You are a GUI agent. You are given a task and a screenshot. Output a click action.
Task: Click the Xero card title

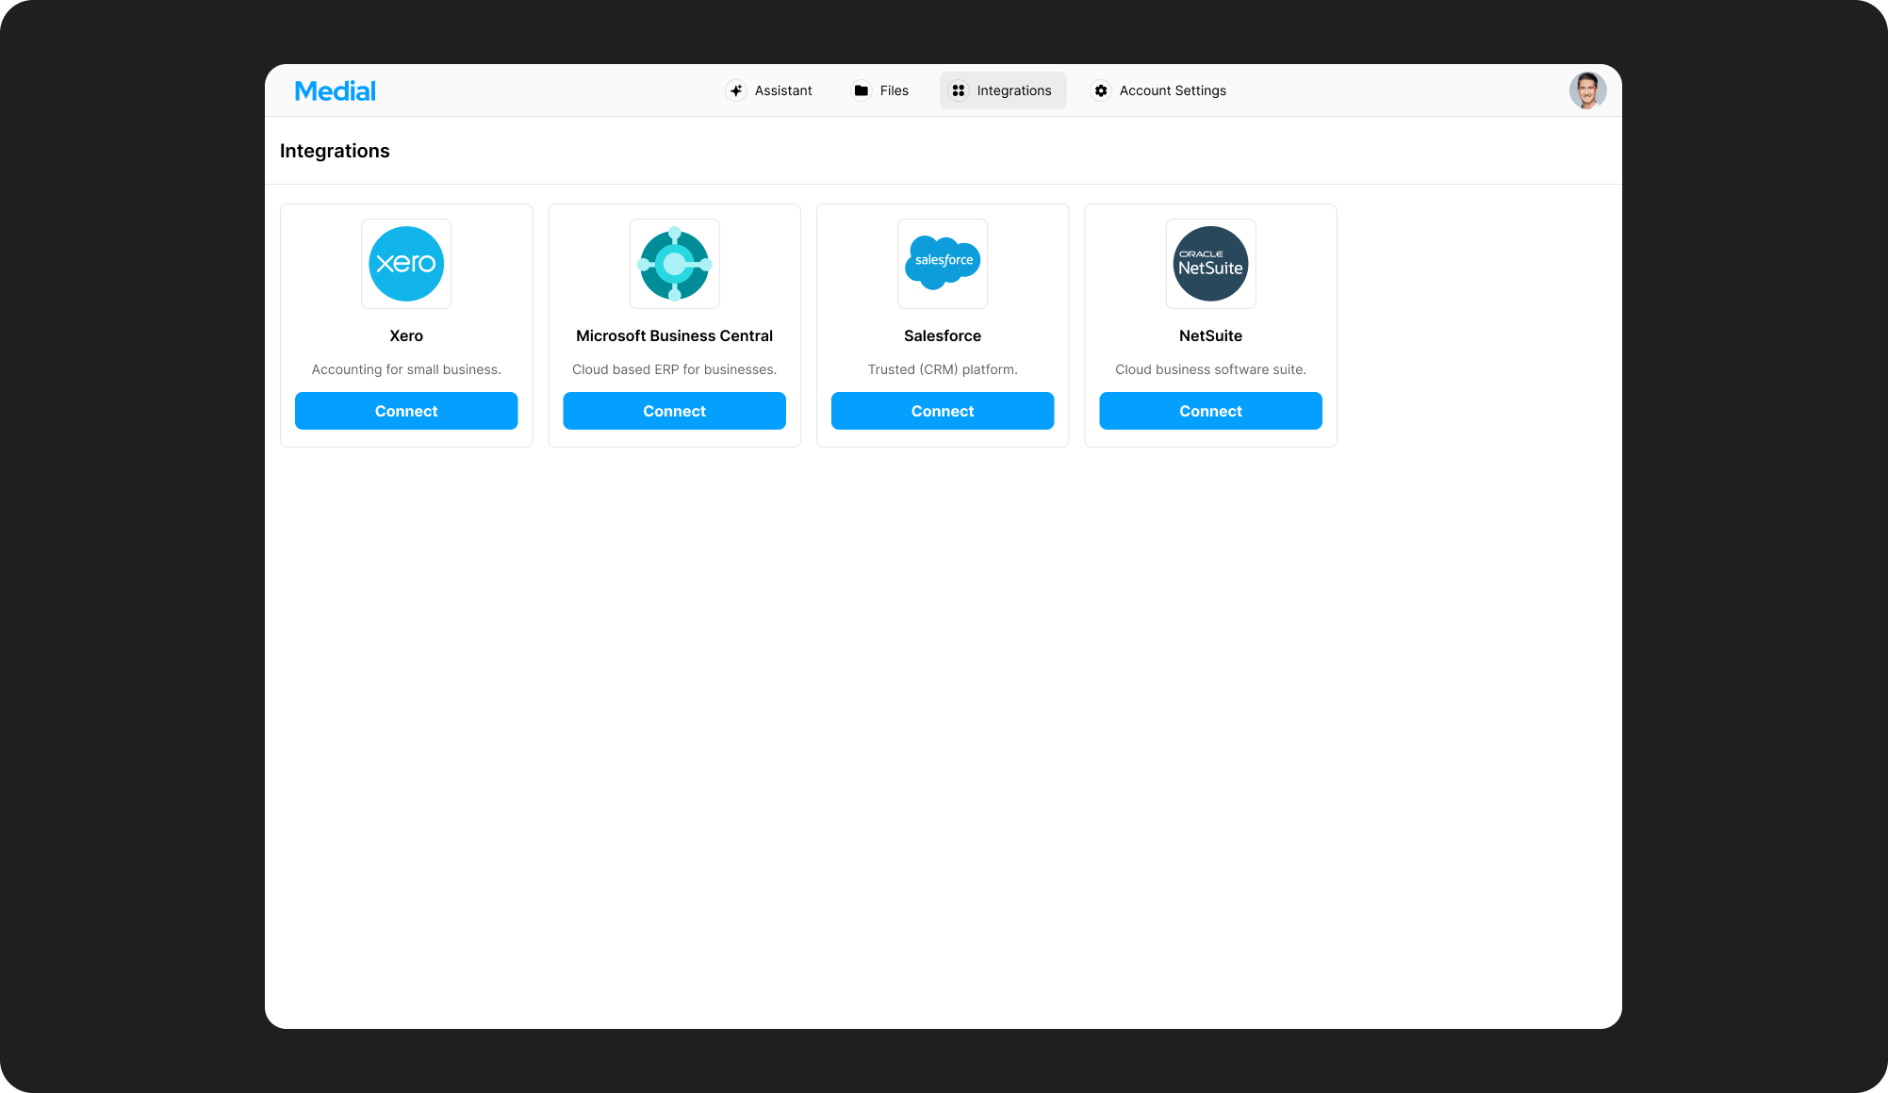[x=406, y=335]
